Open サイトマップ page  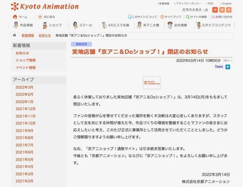pyautogui.click(x=171, y=17)
